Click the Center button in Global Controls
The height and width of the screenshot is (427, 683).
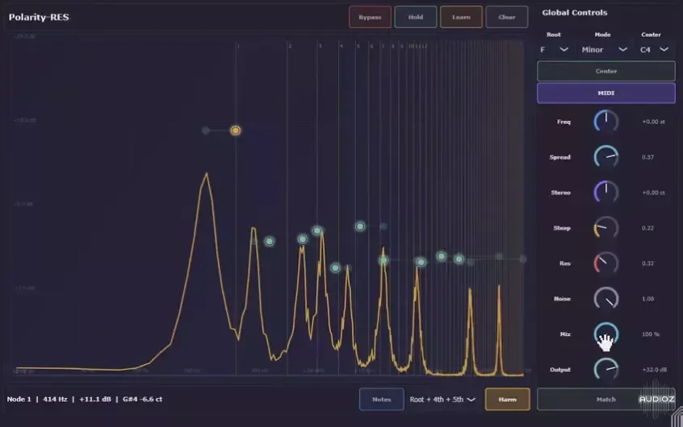tap(606, 71)
